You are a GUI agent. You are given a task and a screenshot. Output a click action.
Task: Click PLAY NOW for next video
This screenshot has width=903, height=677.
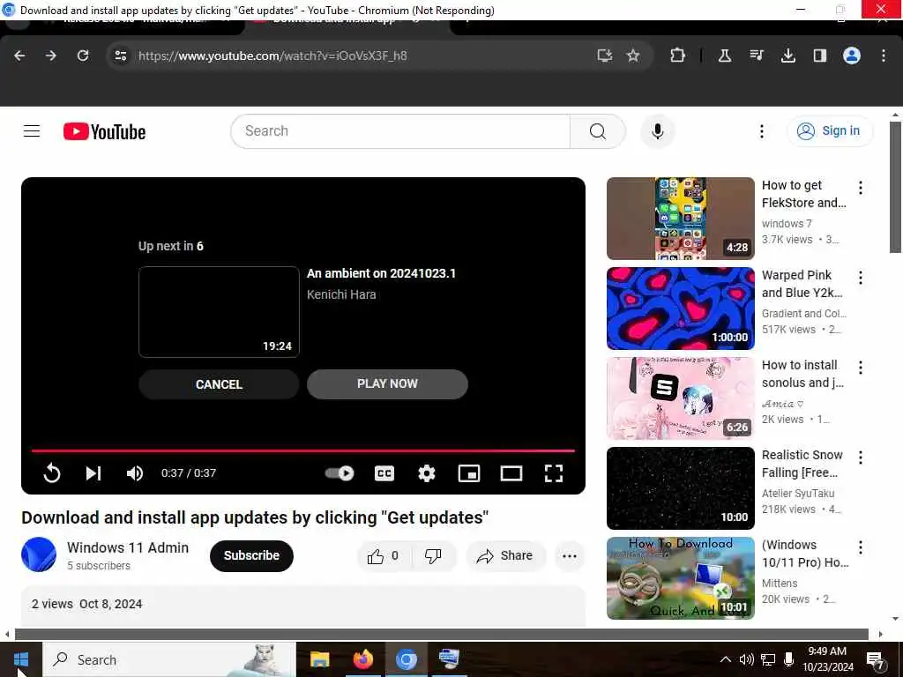click(x=387, y=384)
